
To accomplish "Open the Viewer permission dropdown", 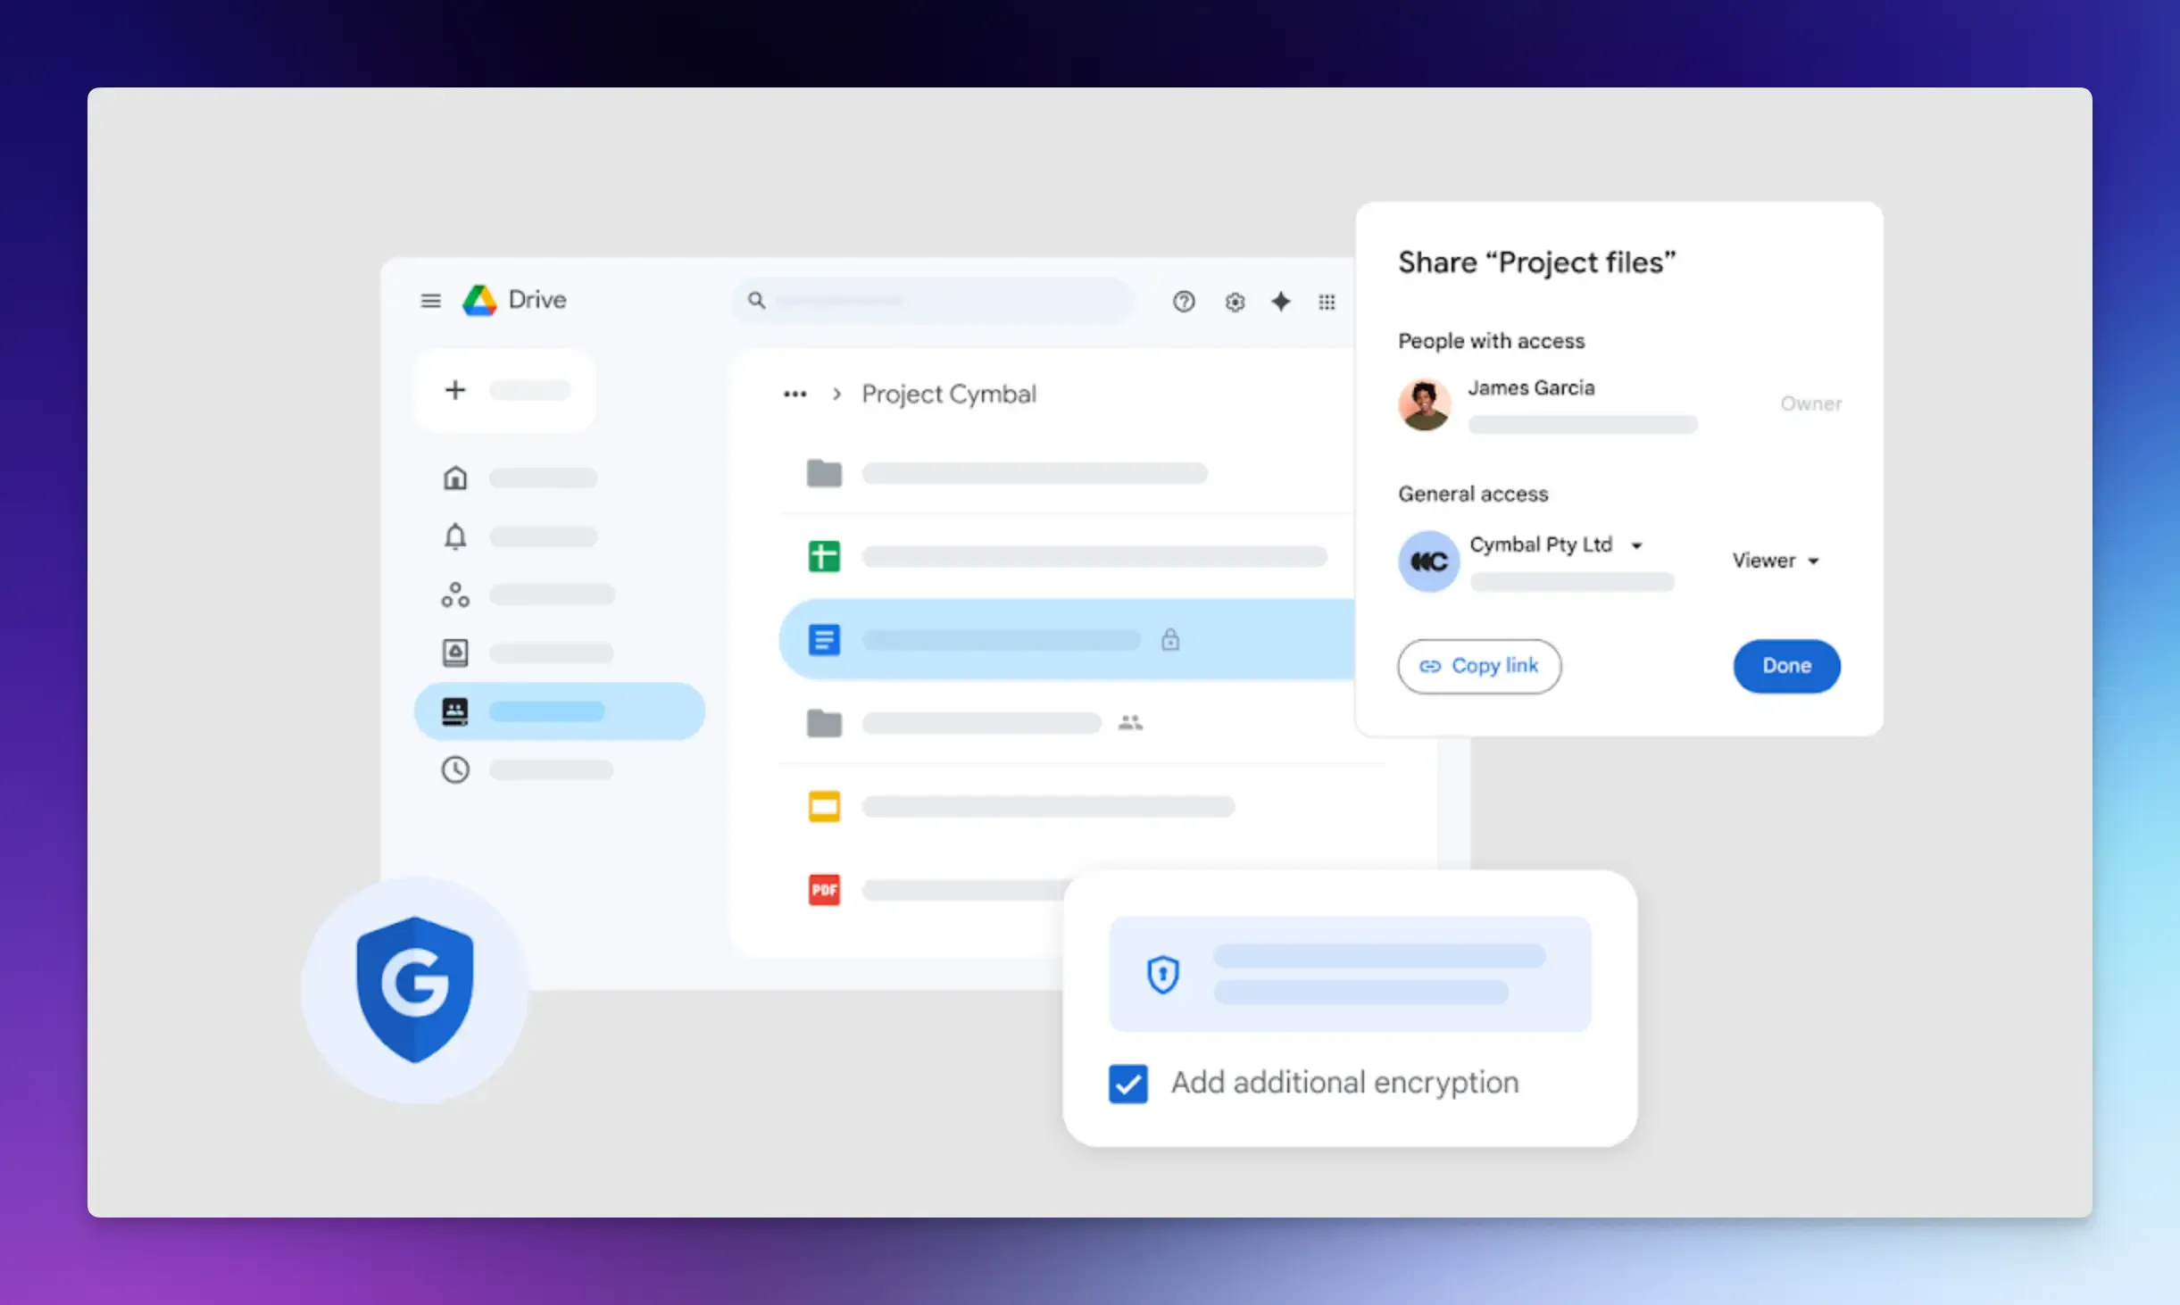I will 1776,560.
